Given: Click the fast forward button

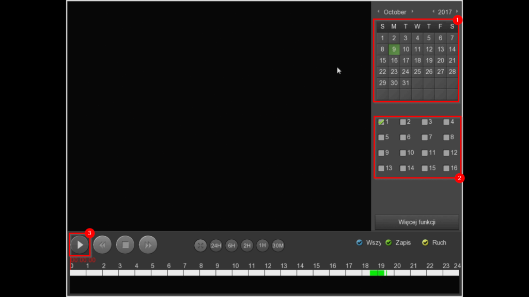Looking at the screenshot, I should [148, 245].
